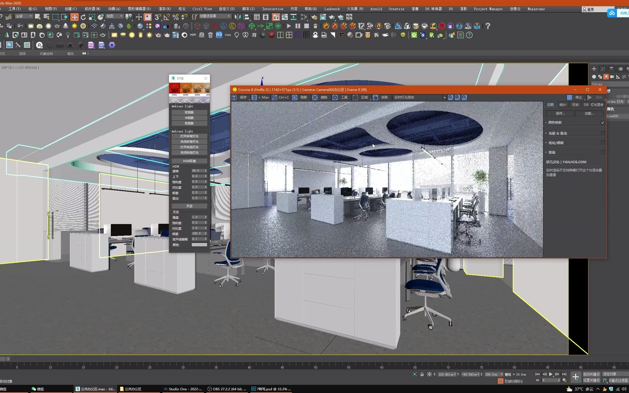This screenshot has height=393, width=629.
Task: Zoom out in the Corona frame buffer
Action: (x=457, y=97)
